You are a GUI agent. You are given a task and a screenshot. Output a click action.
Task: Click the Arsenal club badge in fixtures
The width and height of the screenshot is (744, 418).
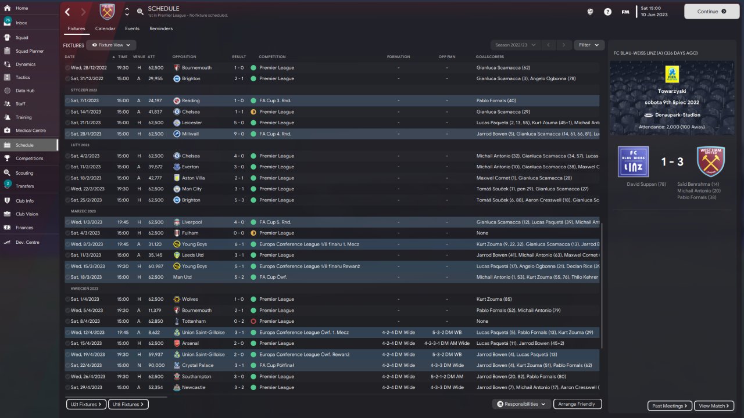point(177,344)
